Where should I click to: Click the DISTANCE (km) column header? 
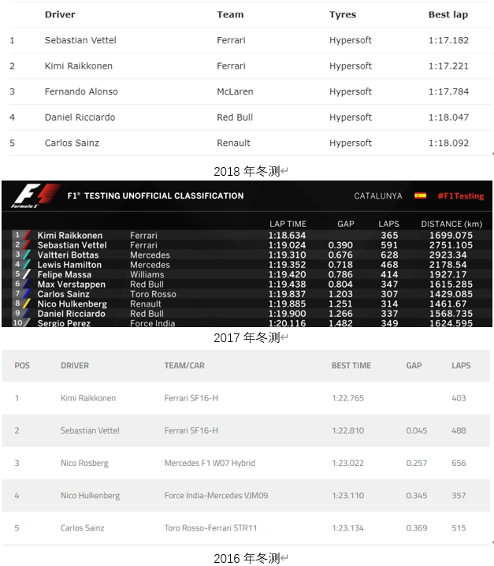[x=451, y=224]
